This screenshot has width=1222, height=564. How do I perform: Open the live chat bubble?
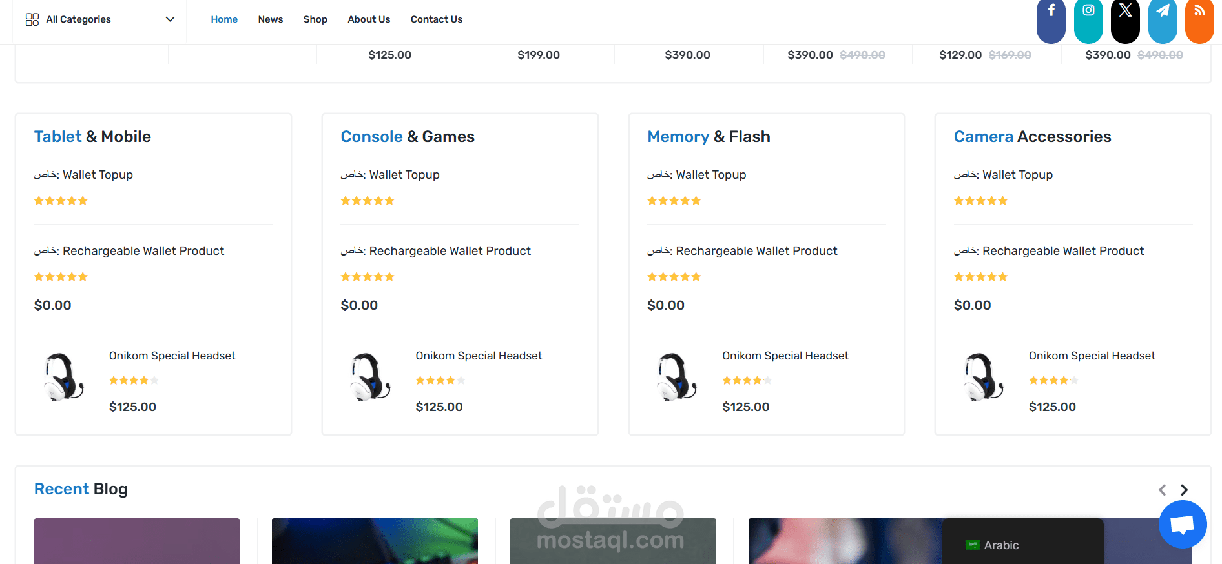pyautogui.click(x=1182, y=524)
